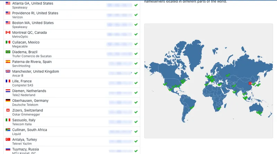Click the blurred IP result for Tuymazy, Russia
The width and height of the screenshot is (277, 154).
tap(119, 151)
